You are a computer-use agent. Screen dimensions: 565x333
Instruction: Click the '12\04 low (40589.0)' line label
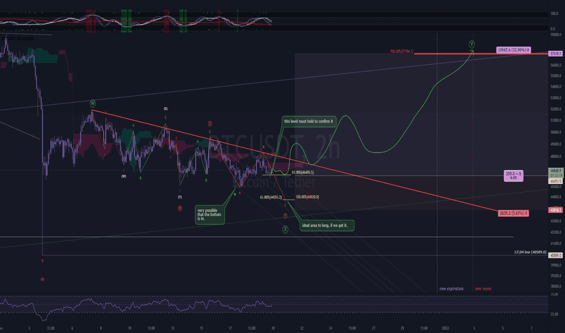pos(530,252)
